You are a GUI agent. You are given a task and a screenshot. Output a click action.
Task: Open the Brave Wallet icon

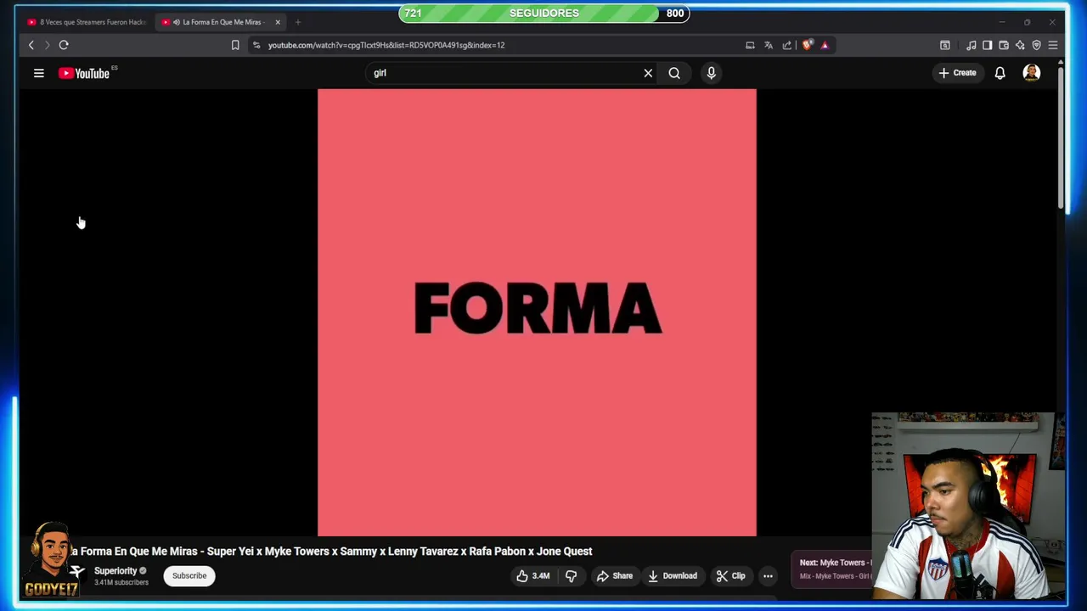pyautogui.click(x=1004, y=45)
